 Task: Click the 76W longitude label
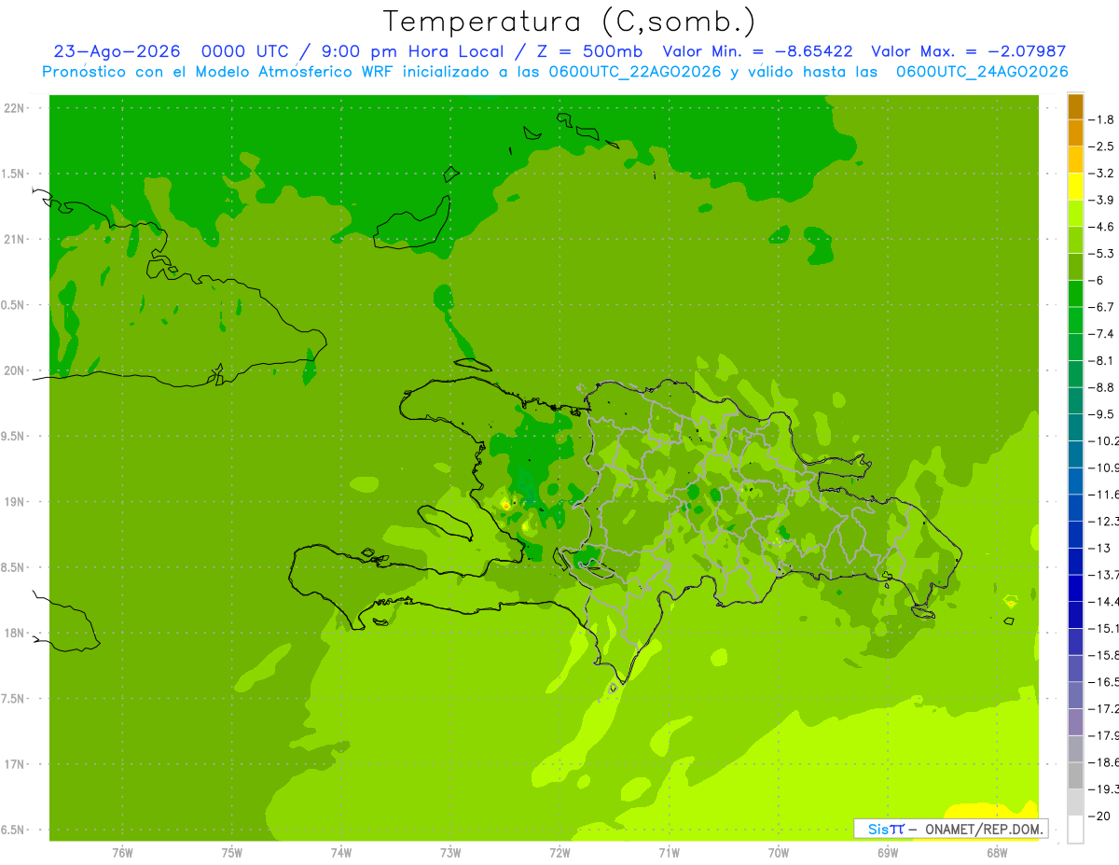[122, 852]
